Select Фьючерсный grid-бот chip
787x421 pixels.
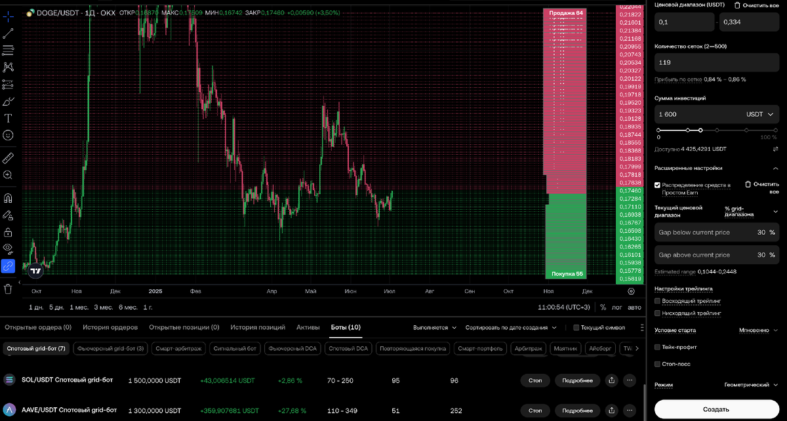[111, 348]
